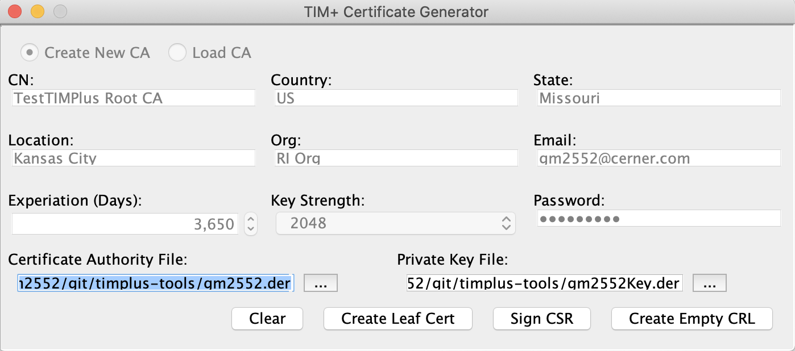The width and height of the screenshot is (795, 351).
Task: Click the Certificate Authority File path field
Action: [x=155, y=283]
